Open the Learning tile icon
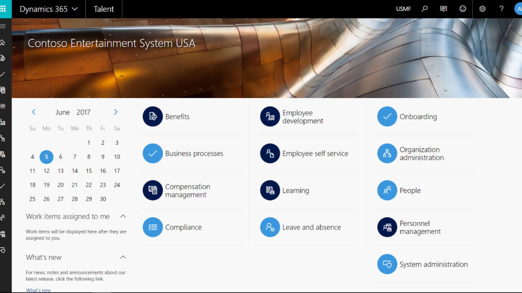Screen dimensions: 522x293 tap(270, 190)
